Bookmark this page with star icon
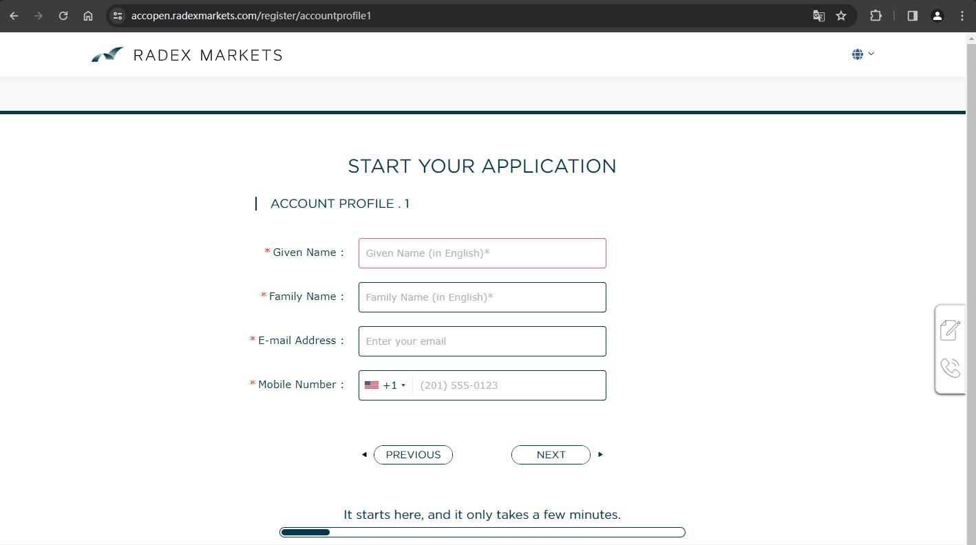Screen dimensions: 976x545 (x=841, y=15)
